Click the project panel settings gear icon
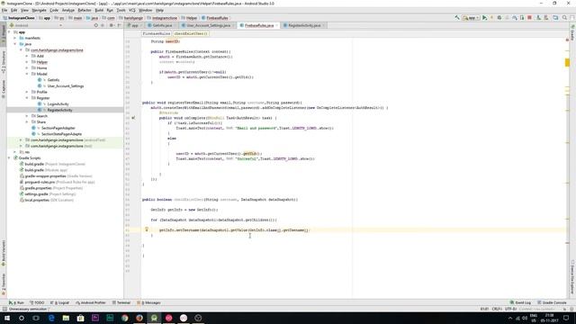The width and height of the screenshot is (576, 324). (111, 25)
